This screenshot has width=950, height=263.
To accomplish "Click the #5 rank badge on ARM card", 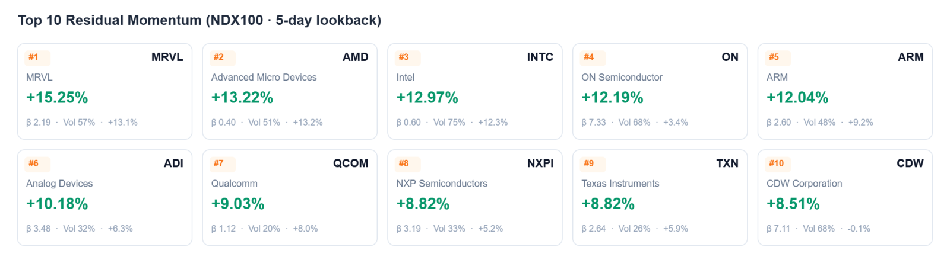I will [x=778, y=57].
